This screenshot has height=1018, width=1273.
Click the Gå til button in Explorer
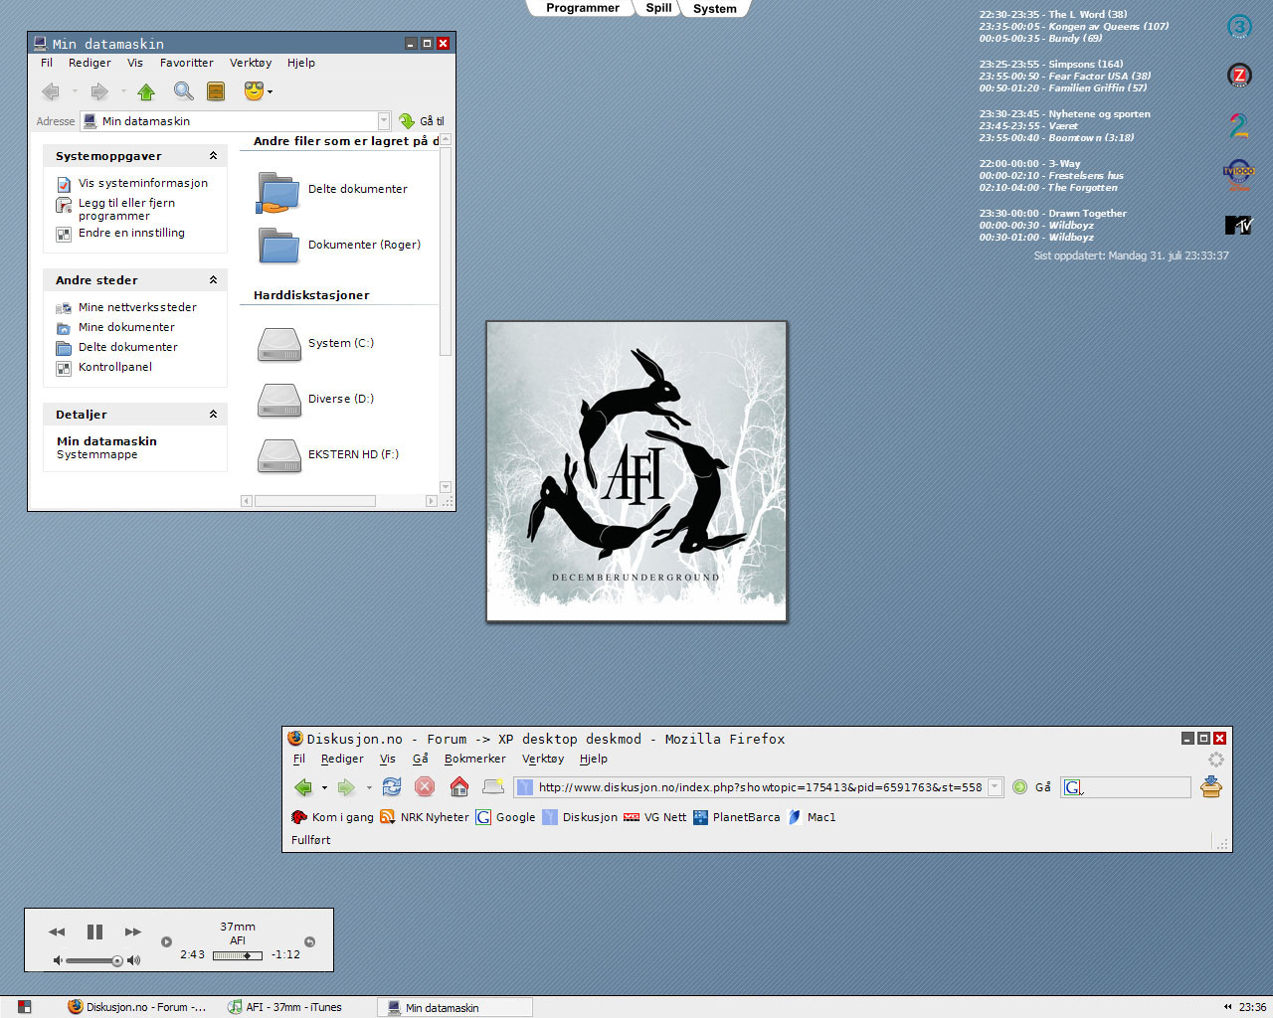point(422,121)
